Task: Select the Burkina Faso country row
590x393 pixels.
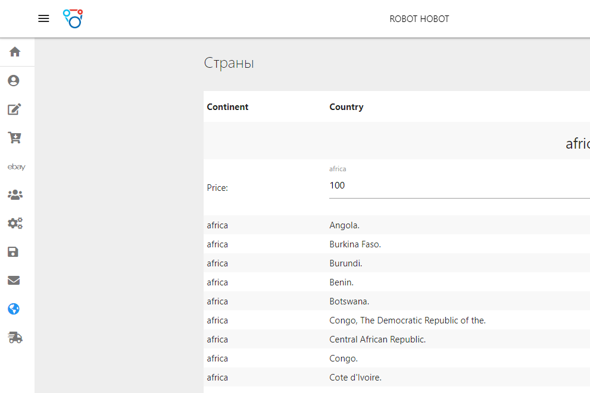Action: point(355,244)
